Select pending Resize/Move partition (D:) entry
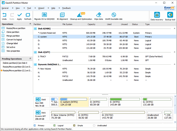The image size is (177, 131). [x=17, y=67]
